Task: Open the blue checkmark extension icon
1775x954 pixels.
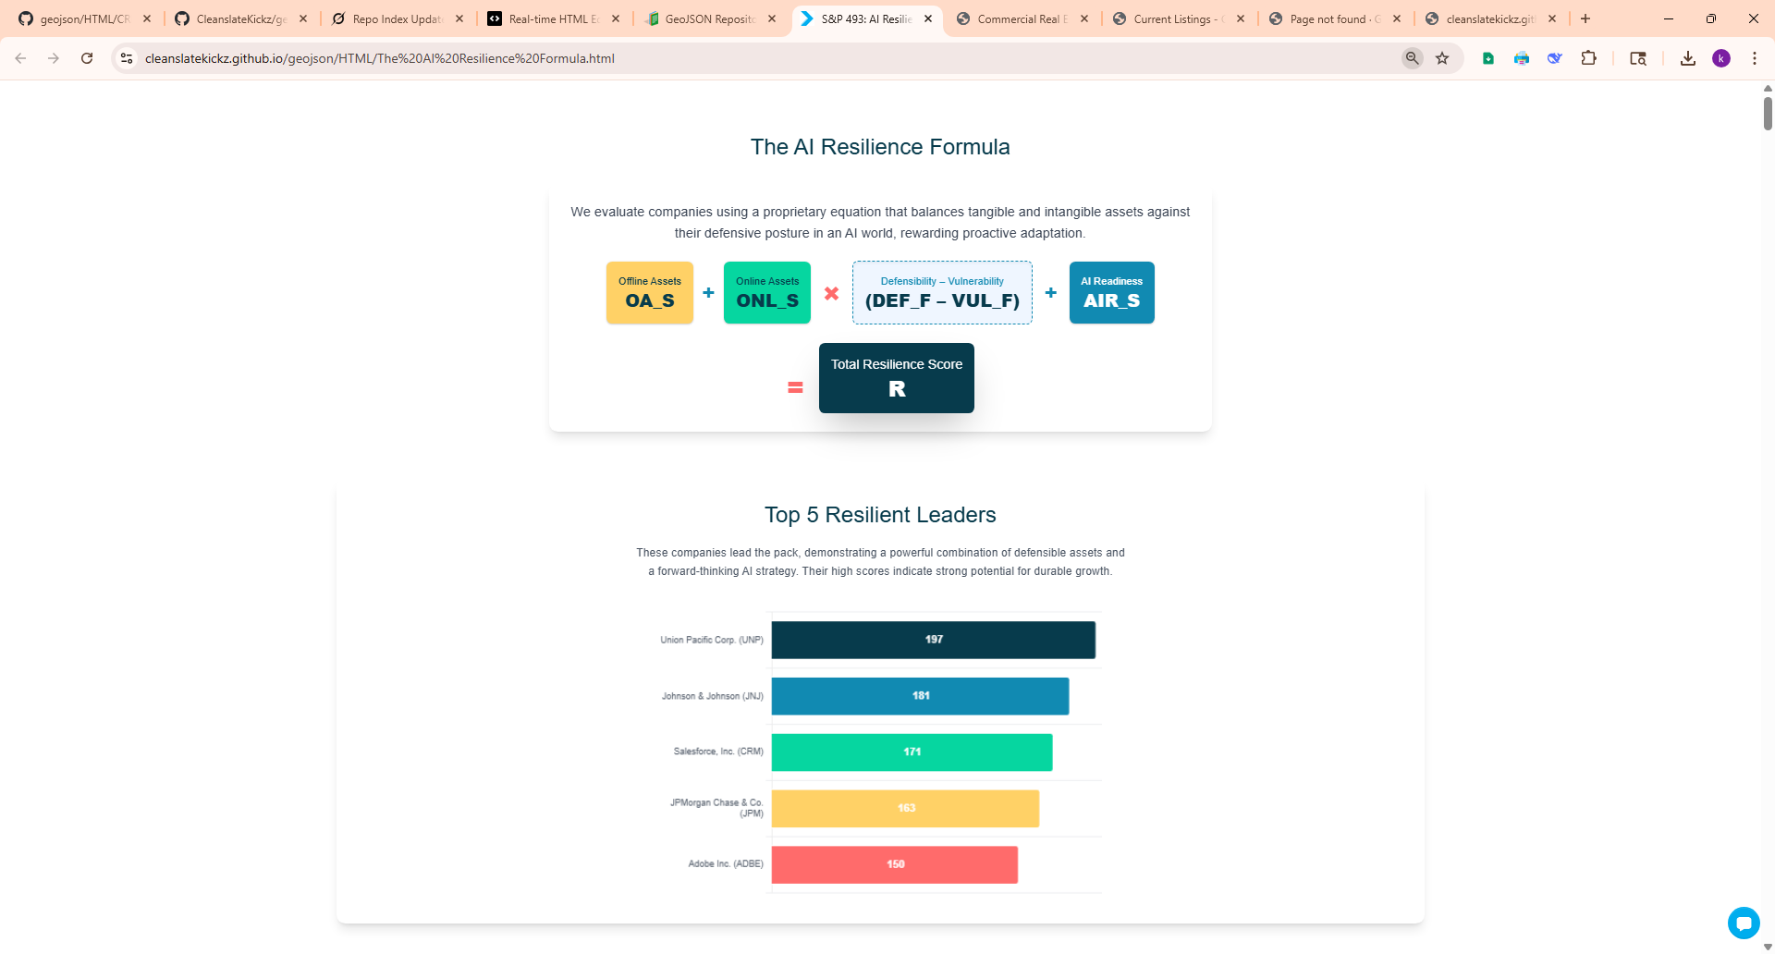Action: 1555,58
